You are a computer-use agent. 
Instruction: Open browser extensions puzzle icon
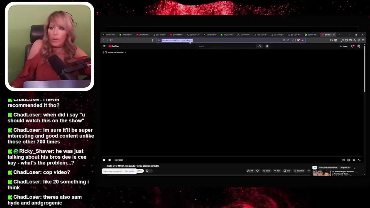click(x=331, y=40)
